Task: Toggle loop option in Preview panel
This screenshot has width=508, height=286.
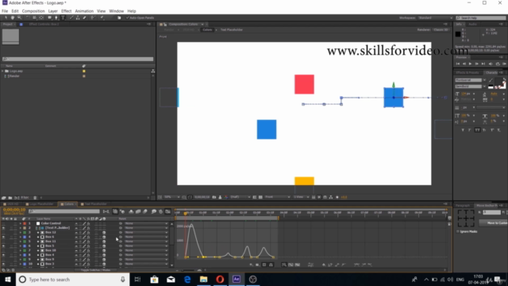Action: tap(498, 64)
